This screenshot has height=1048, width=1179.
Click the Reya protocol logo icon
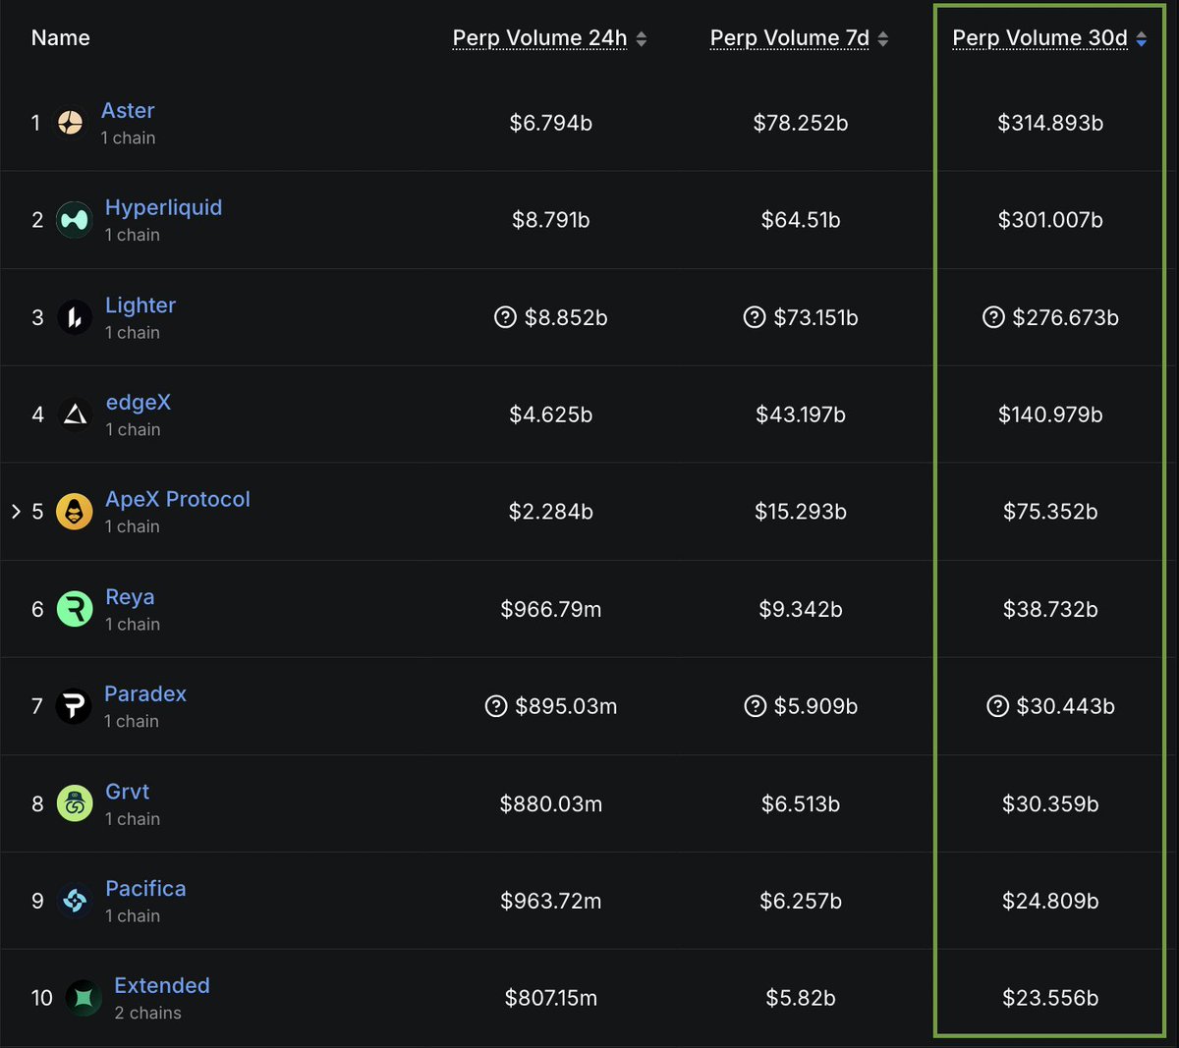75,609
